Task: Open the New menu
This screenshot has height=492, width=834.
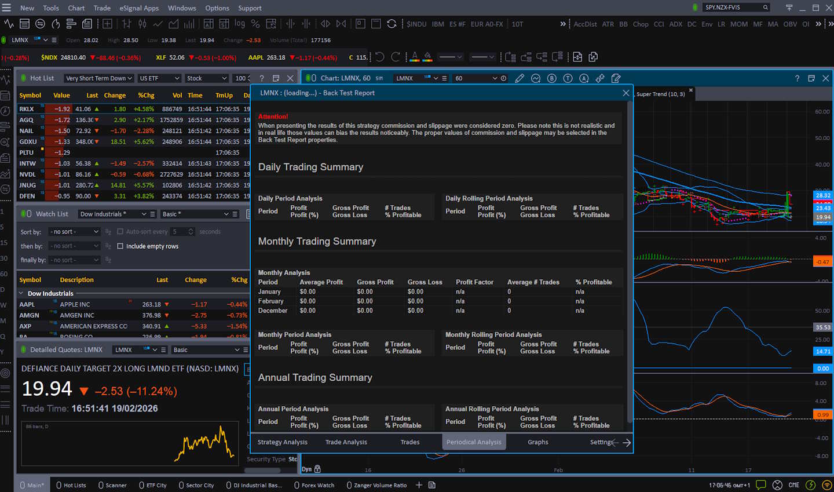Action: (27, 8)
